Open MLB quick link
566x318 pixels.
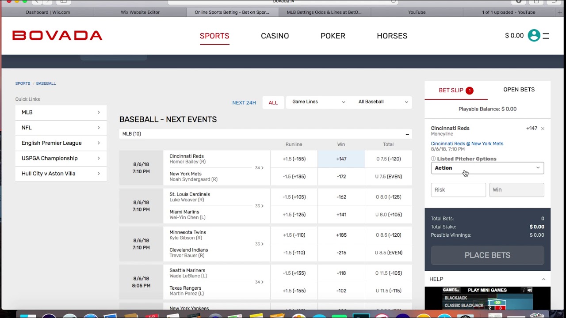pyautogui.click(x=61, y=112)
